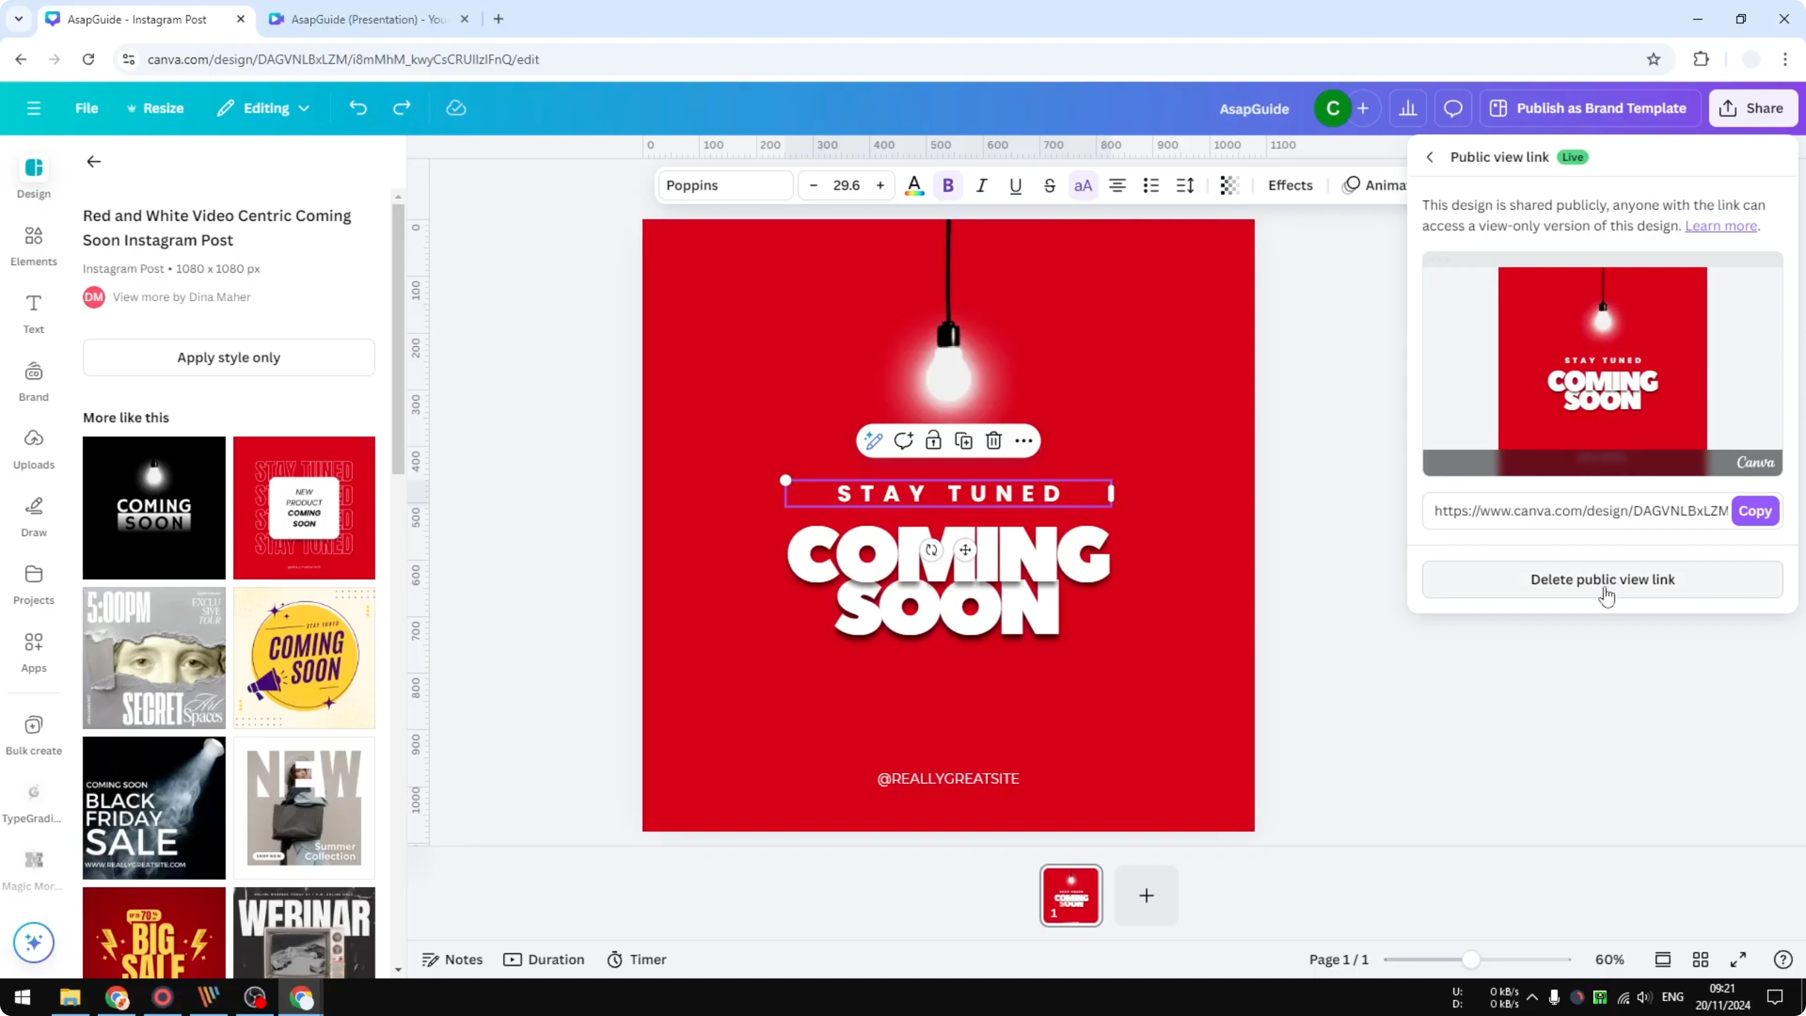Open the font color swatch
Viewport: 1806px width, 1016px height.
(914, 185)
